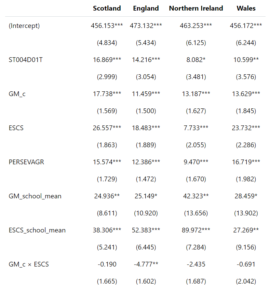Click the Scotland column header
Screen dimensions: 270x288
[x=107, y=8]
